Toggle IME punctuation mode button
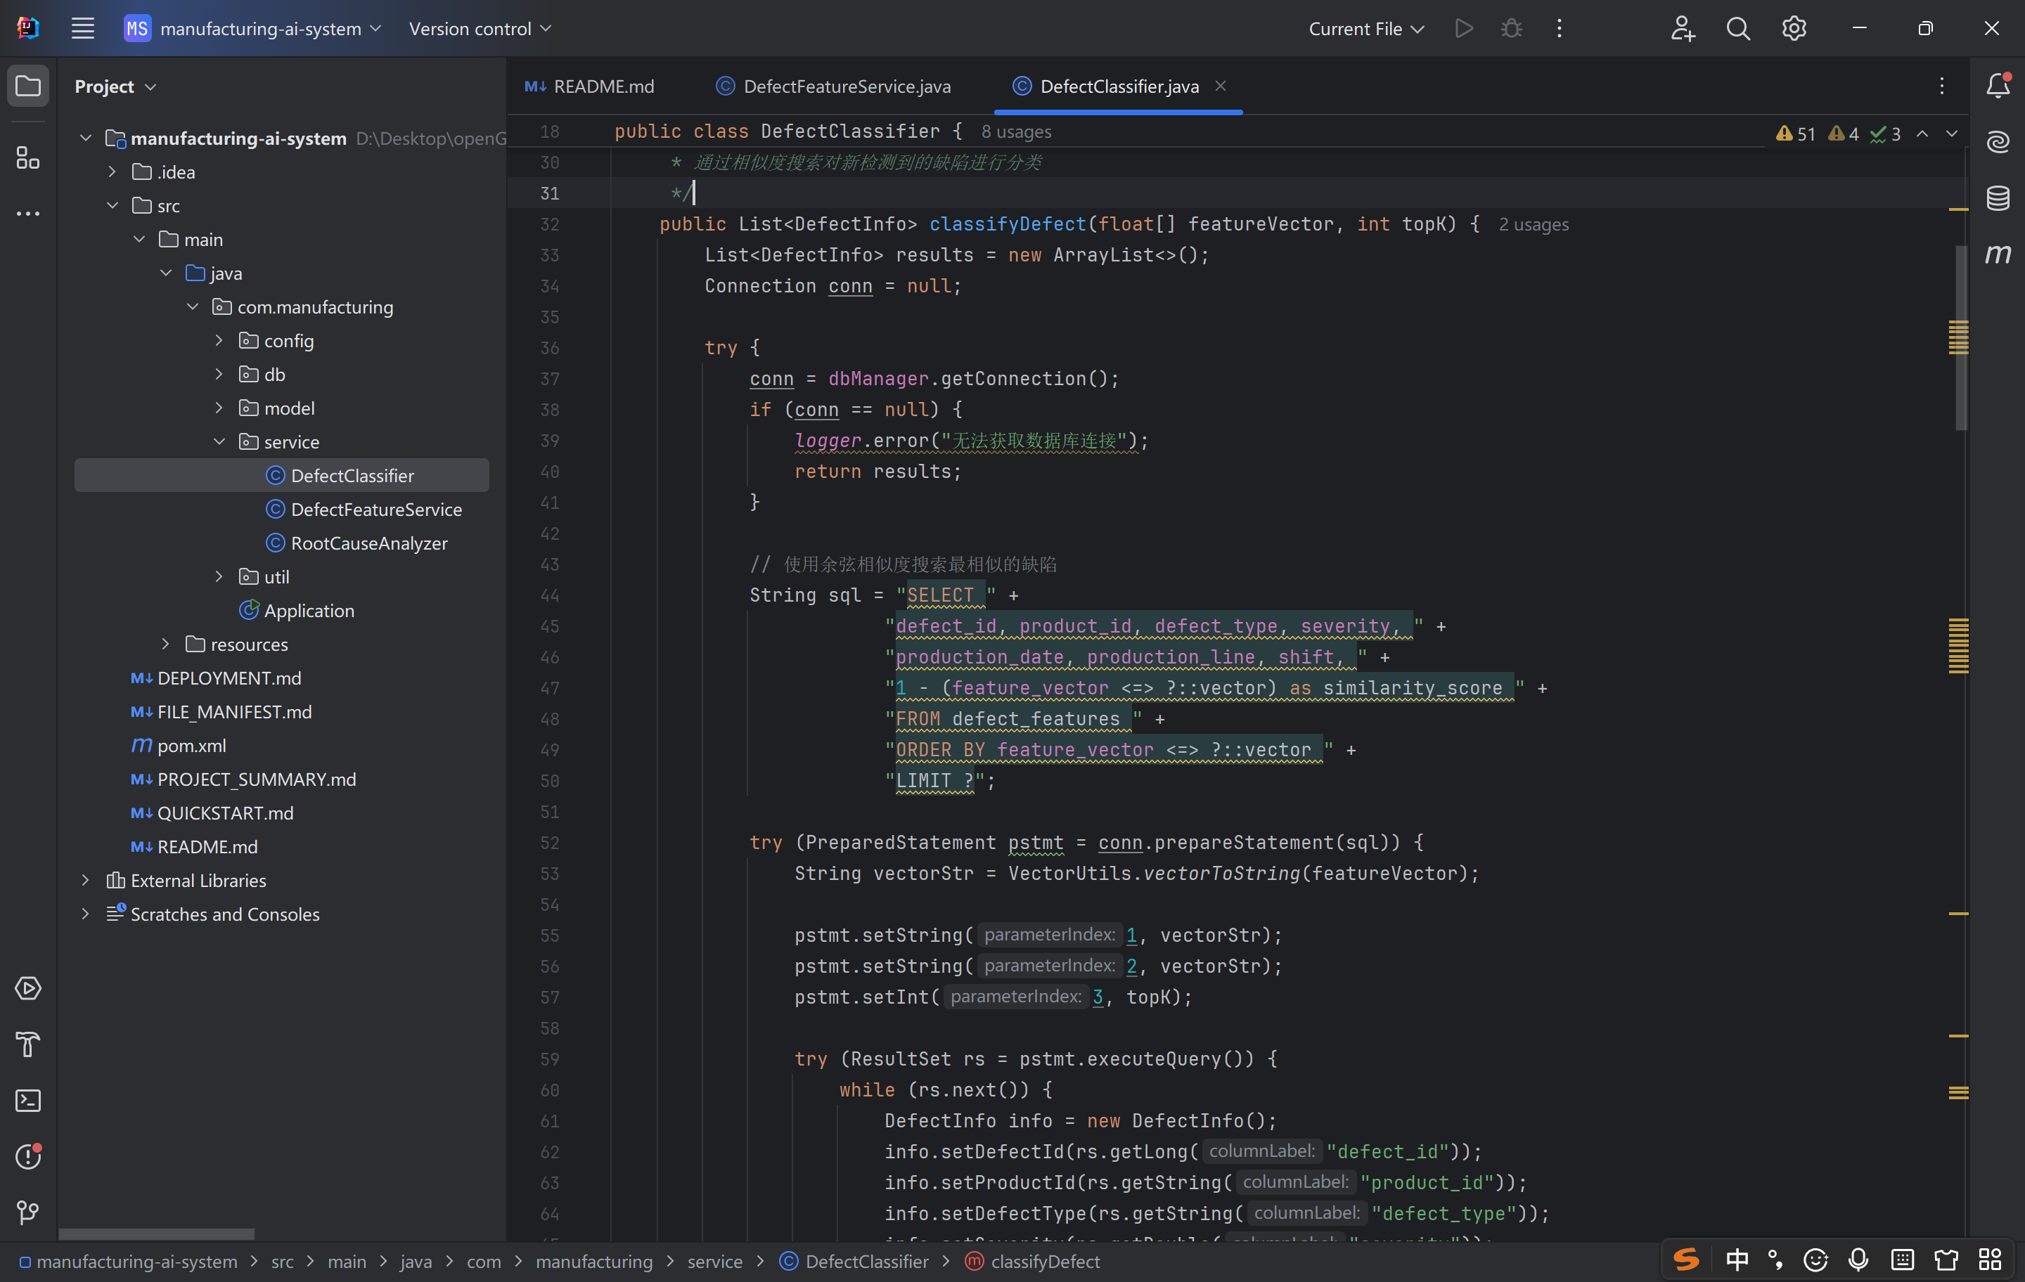This screenshot has width=2025, height=1282. (1775, 1260)
